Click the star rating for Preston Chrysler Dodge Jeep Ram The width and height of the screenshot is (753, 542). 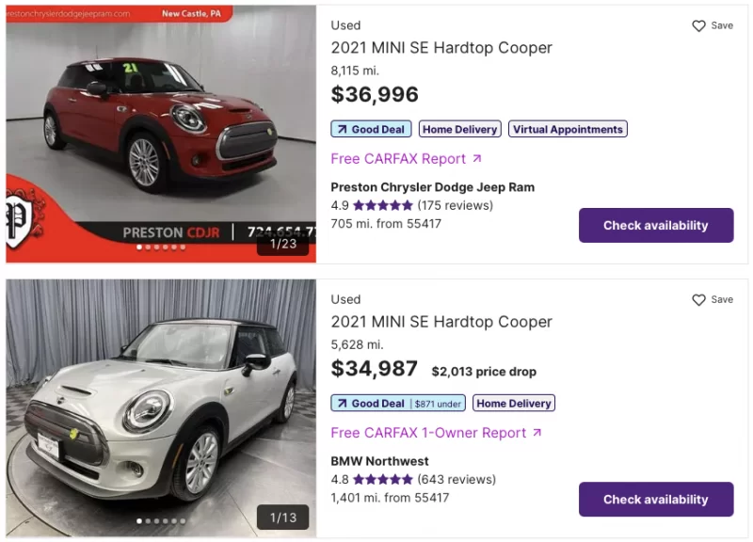pos(382,205)
